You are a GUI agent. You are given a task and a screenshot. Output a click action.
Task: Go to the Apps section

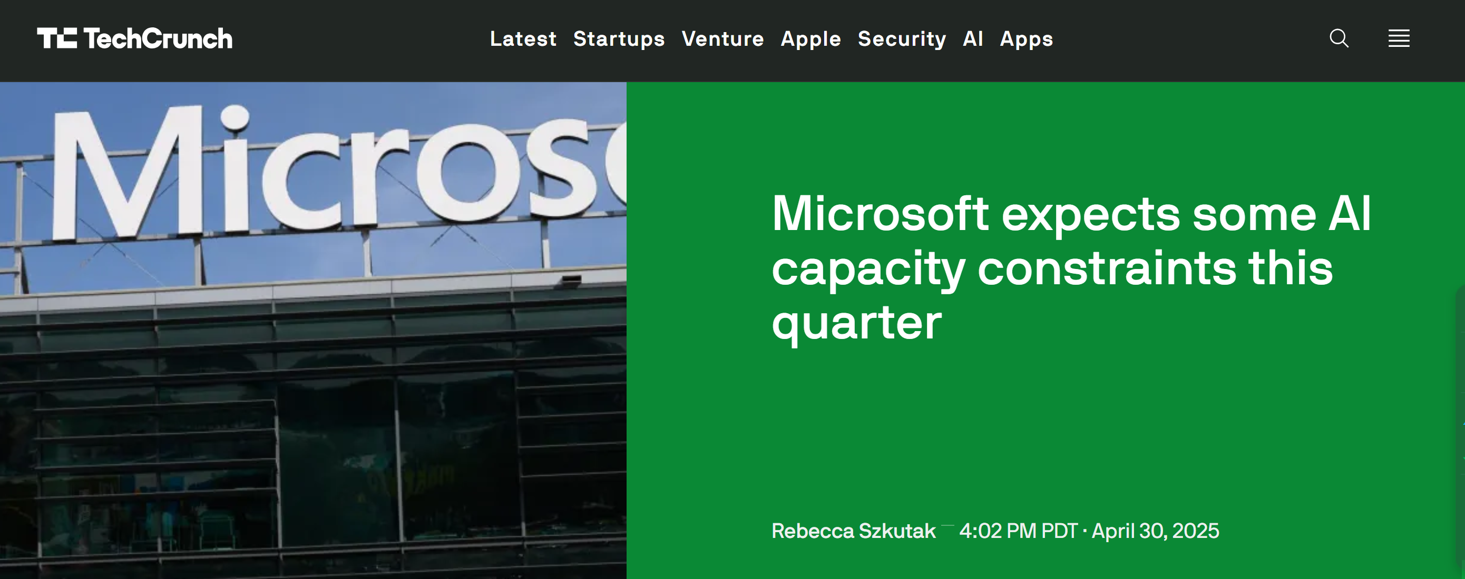tap(1026, 38)
